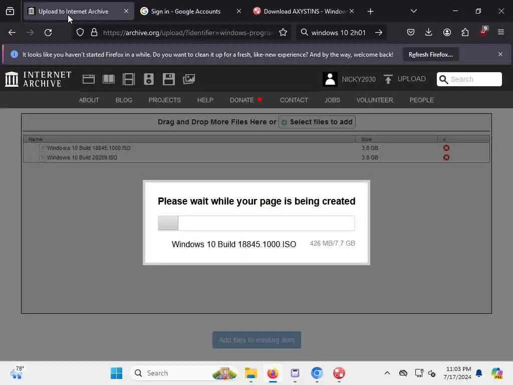Open the PROJECTS menu item
The height and width of the screenshot is (385, 513).
click(x=164, y=100)
